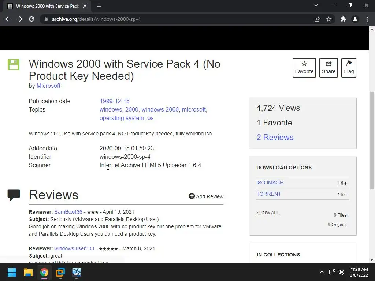Jump to the 2 Reviews link
375x281 pixels.
click(275, 138)
